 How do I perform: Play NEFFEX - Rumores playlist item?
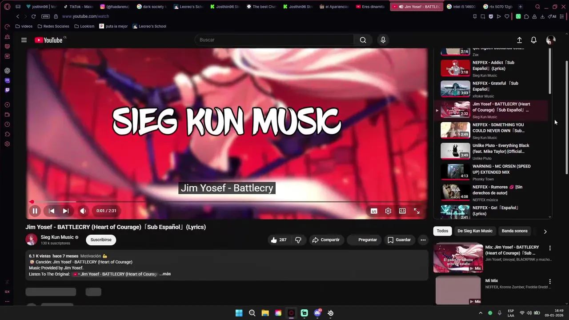[491, 193]
